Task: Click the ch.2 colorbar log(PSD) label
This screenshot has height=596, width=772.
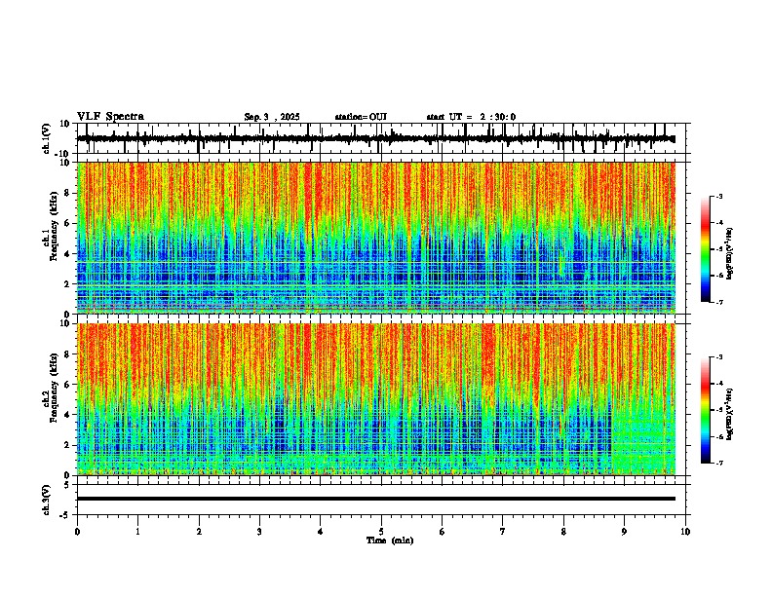Action: point(730,414)
